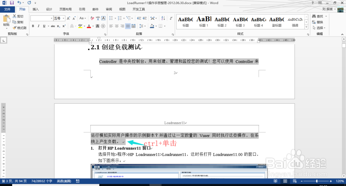Open the File (文件) tab
This screenshot has height=186, width=346.
pyautogui.click(x=7, y=9)
